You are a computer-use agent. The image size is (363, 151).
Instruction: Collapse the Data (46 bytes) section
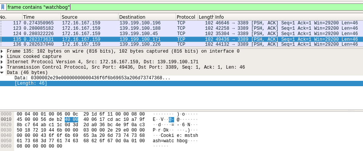pyautogui.click(x=2, y=72)
